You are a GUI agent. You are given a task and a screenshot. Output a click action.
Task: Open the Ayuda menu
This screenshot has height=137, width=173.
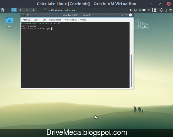tap(83, 20)
